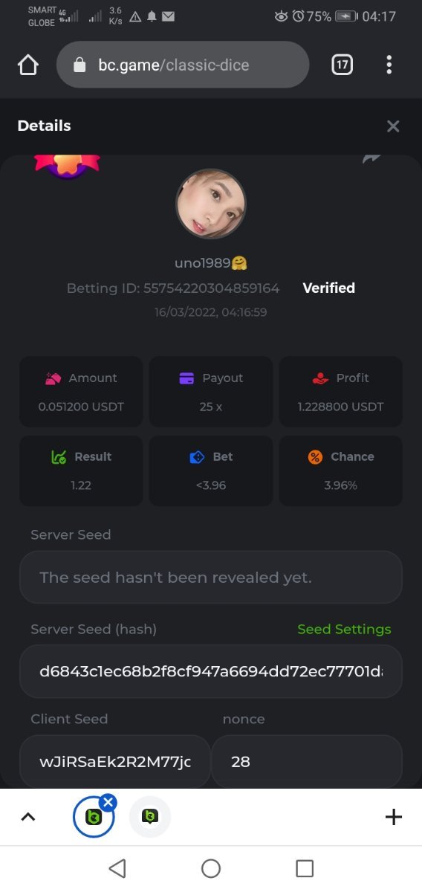Open uno1989's profile avatar
This screenshot has width=422, height=892.
[211, 204]
